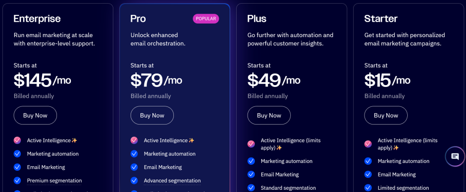Click the Premium segmentation feature link
This screenshot has height=192, width=466.
click(x=54, y=181)
